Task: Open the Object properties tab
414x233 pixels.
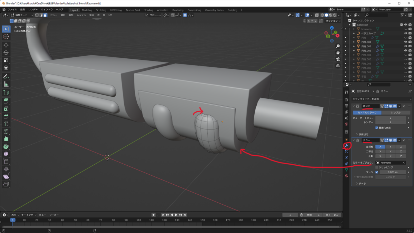Action: 346,139
